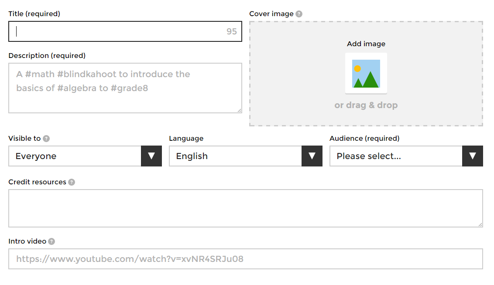The image size is (494, 285).
Task: Click the "Audience (required)" label
Action: click(364, 139)
